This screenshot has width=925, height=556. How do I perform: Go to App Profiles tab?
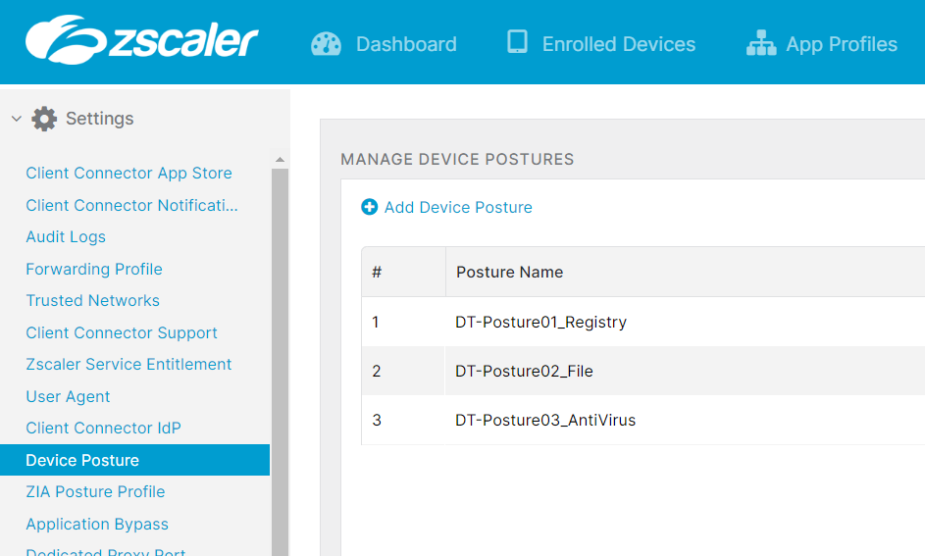[842, 44]
